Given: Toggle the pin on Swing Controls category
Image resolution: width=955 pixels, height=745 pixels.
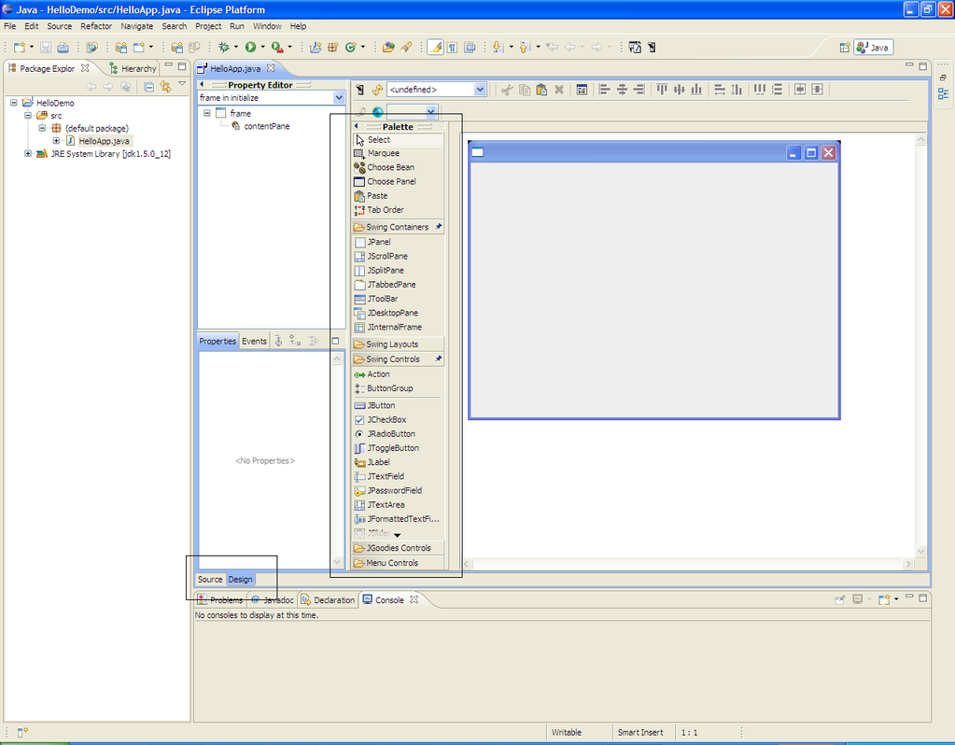Looking at the screenshot, I should [438, 358].
